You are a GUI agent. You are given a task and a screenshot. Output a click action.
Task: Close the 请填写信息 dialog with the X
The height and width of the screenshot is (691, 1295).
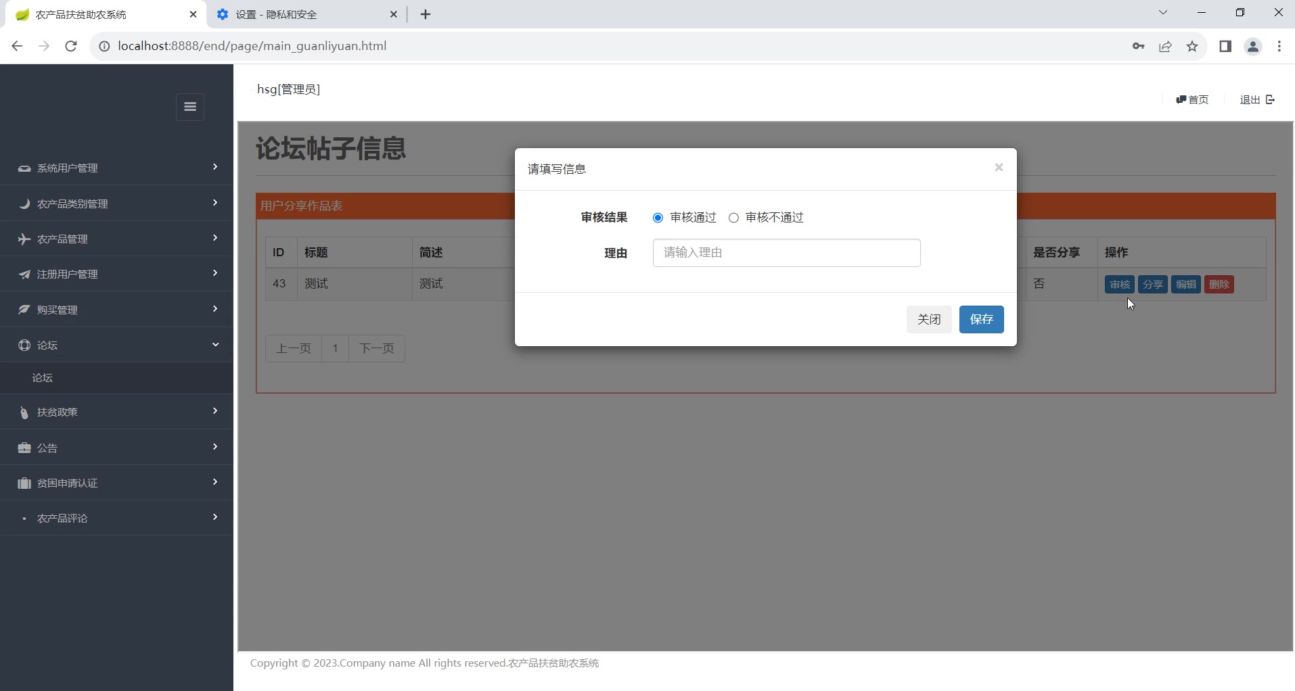pos(999,168)
